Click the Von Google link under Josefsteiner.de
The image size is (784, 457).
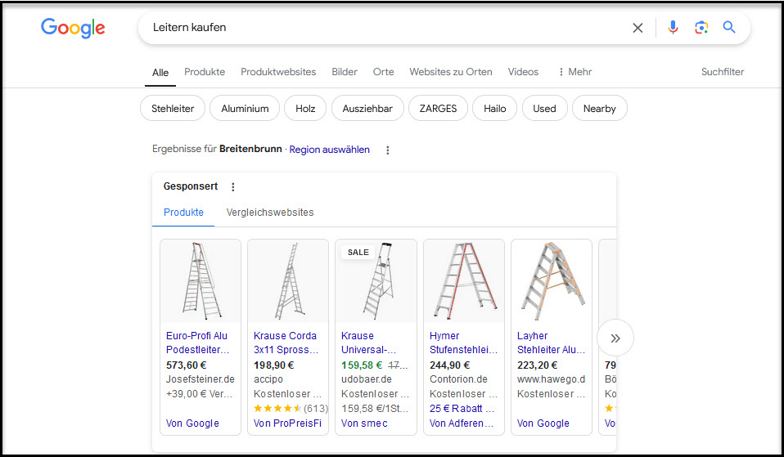(x=192, y=423)
